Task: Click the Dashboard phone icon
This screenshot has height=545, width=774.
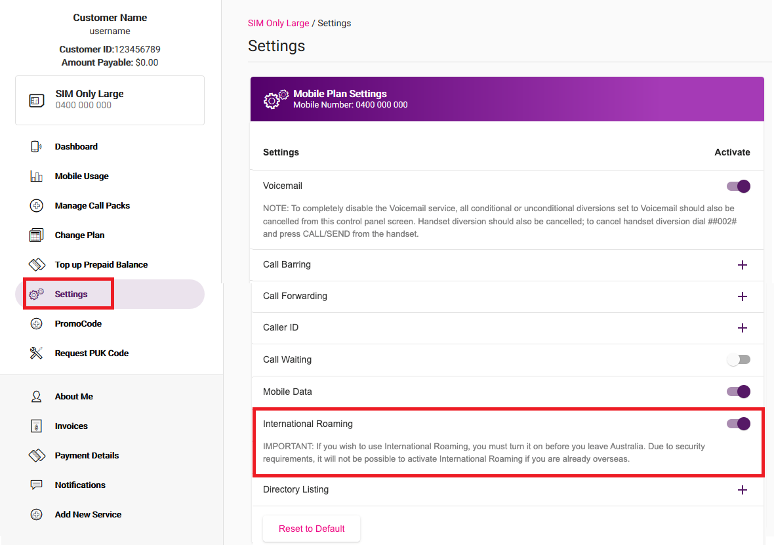Action: coord(36,147)
